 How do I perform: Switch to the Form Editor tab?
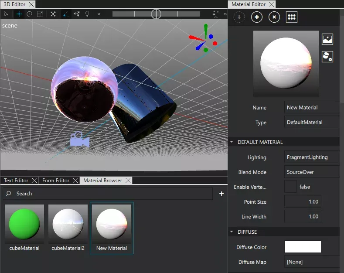tap(56, 181)
